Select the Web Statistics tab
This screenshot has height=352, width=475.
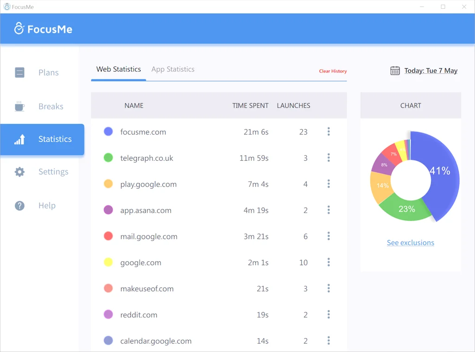point(118,69)
